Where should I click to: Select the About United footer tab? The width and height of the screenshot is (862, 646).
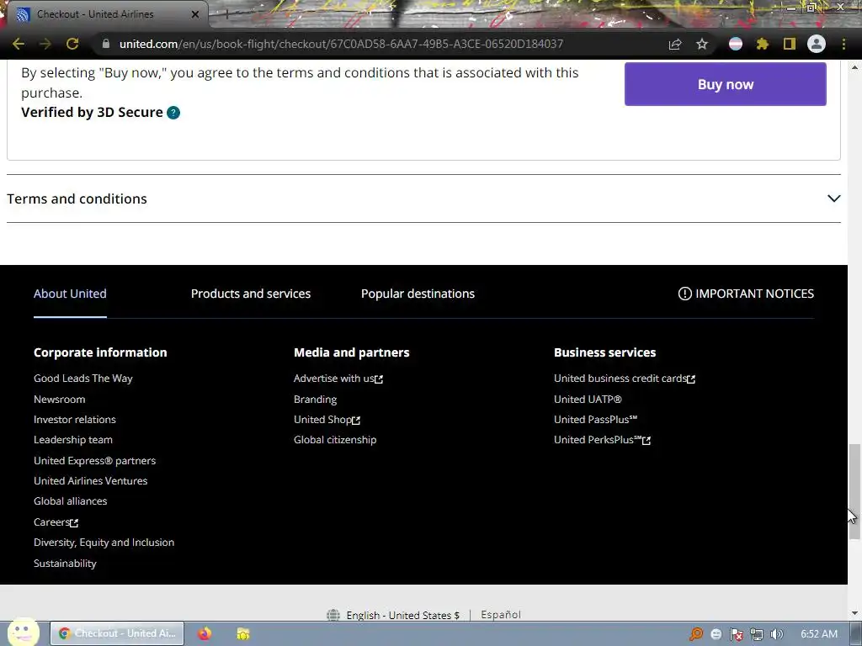(x=70, y=294)
